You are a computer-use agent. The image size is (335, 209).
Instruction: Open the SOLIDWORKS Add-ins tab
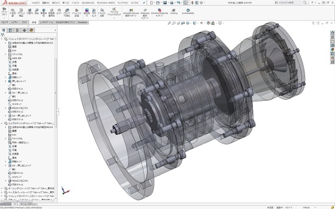pyautogui.click(x=65, y=22)
